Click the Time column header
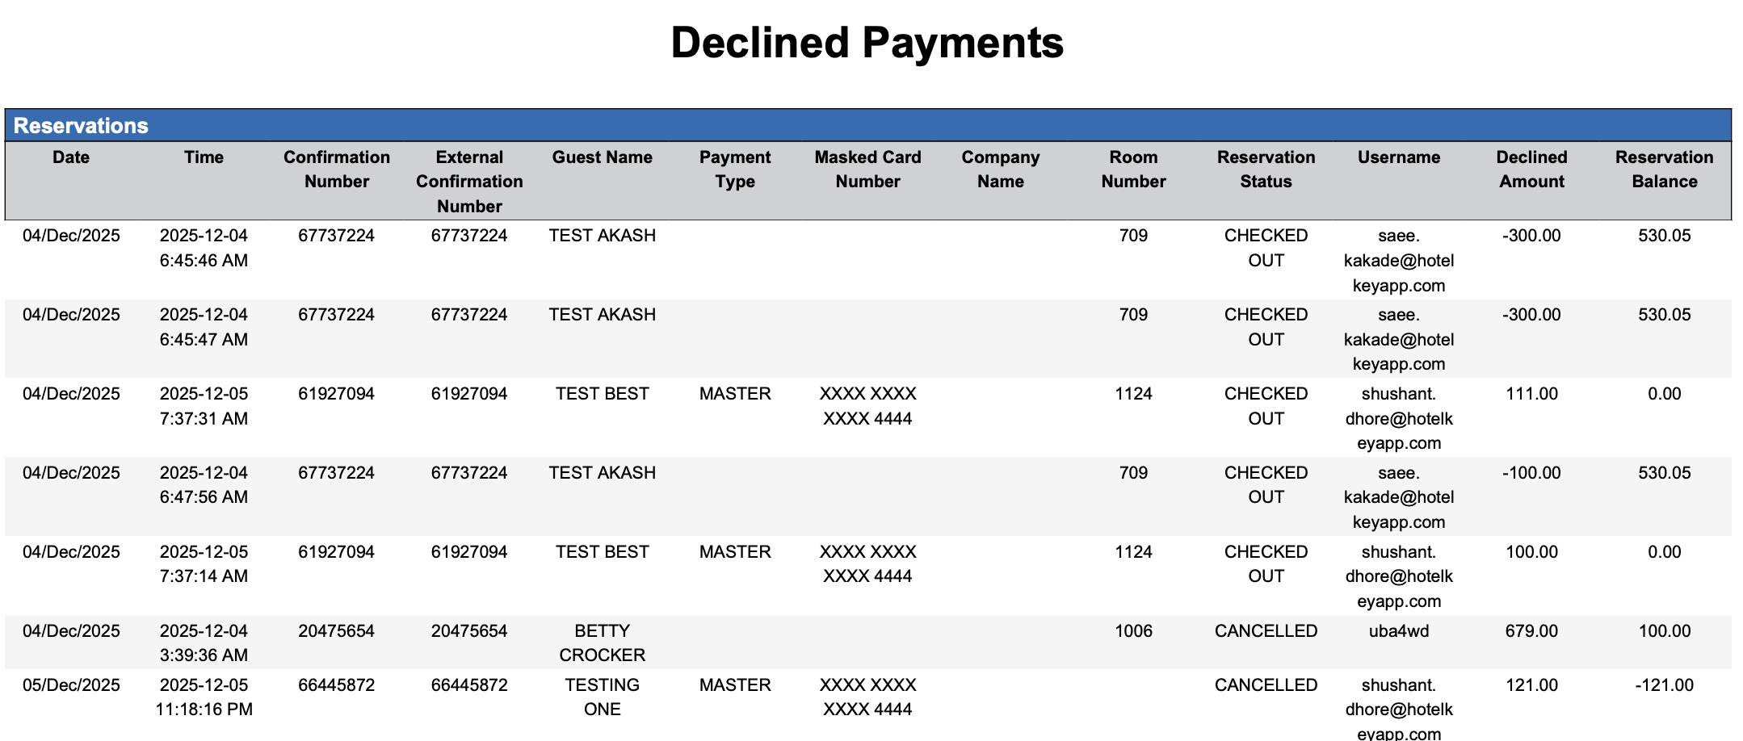This screenshot has width=1743, height=741. [204, 157]
